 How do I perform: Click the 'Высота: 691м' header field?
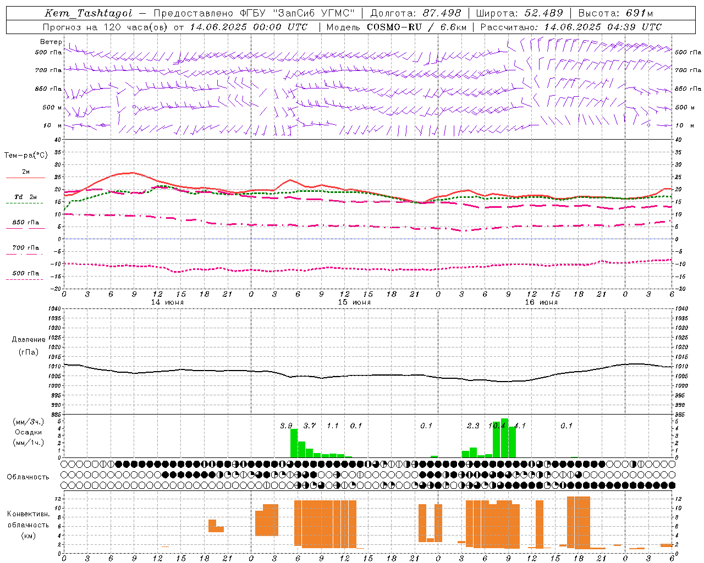pos(615,13)
